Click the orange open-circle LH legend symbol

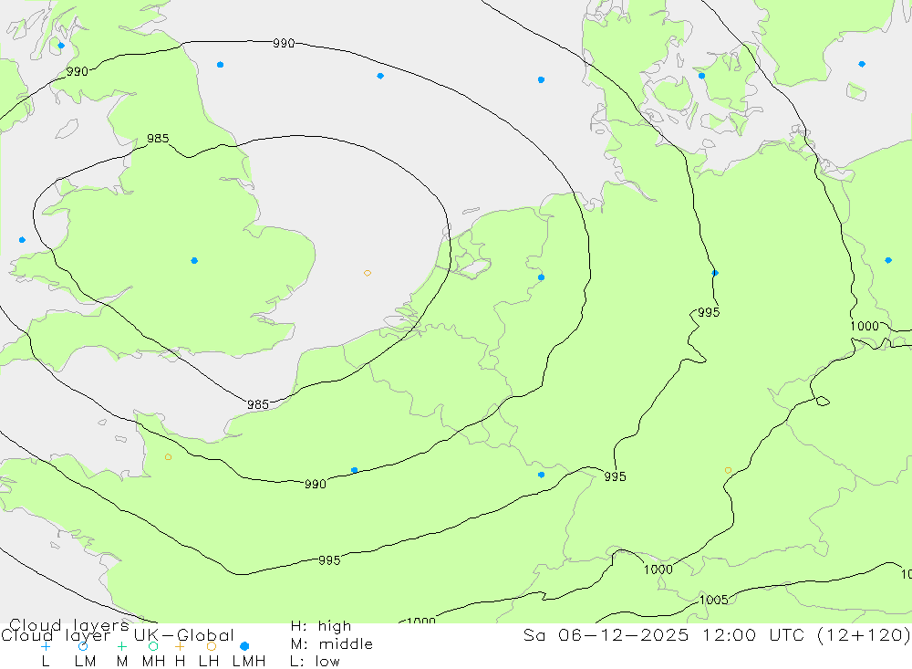pos(212,646)
